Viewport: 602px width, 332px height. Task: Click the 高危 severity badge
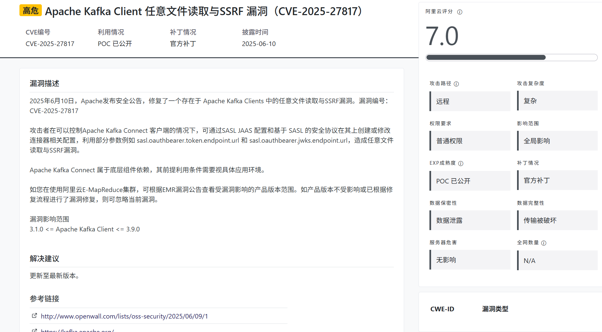(x=31, y=11)
